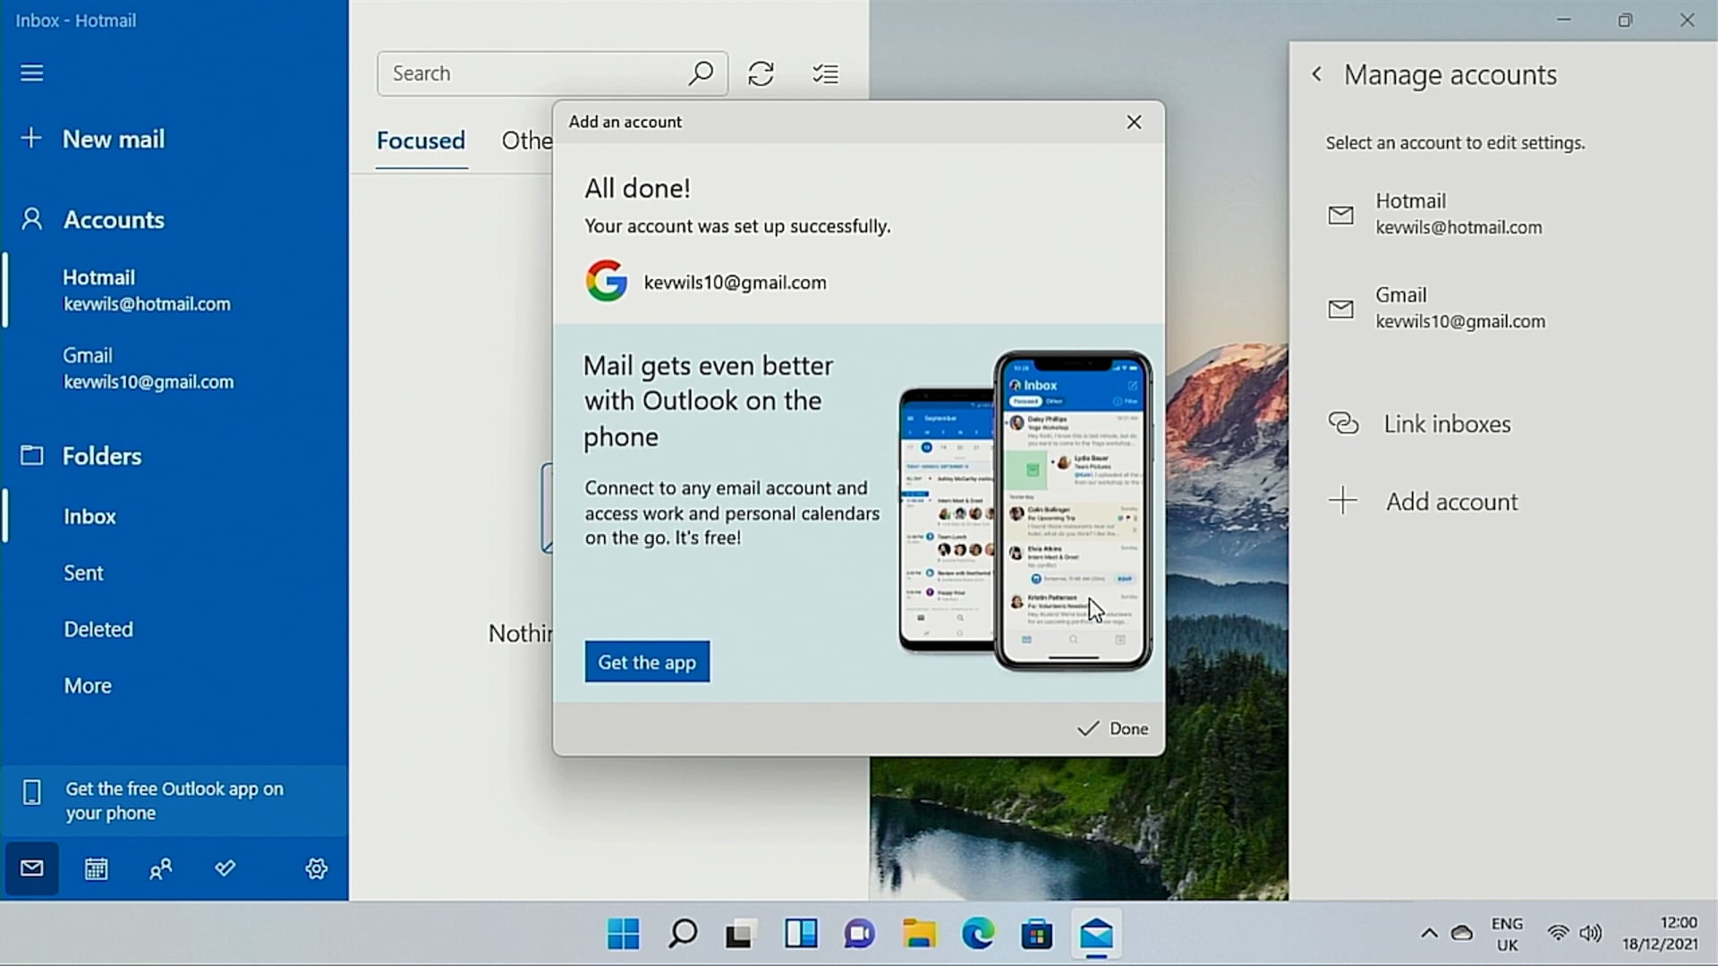Click the Get the app button
1718x966 pixels.
647,662
